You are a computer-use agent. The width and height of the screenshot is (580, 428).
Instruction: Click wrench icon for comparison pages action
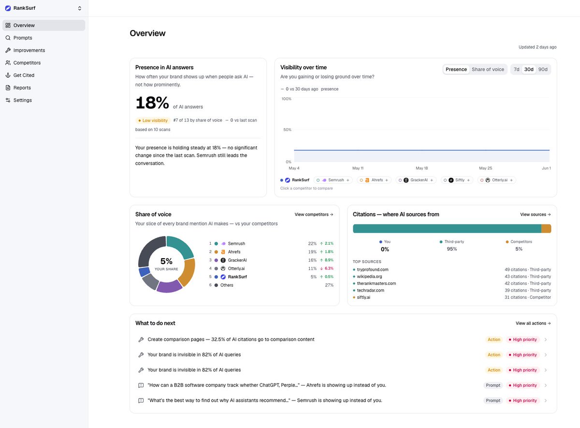(141, 339)
